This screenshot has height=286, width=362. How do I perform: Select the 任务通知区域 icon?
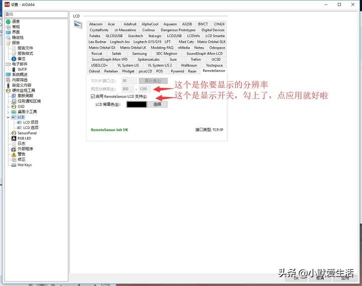coord(14,101)
